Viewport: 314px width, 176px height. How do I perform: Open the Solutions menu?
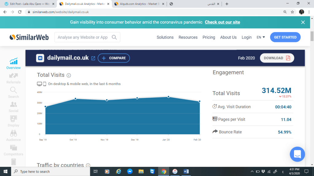tap(165, 37)
